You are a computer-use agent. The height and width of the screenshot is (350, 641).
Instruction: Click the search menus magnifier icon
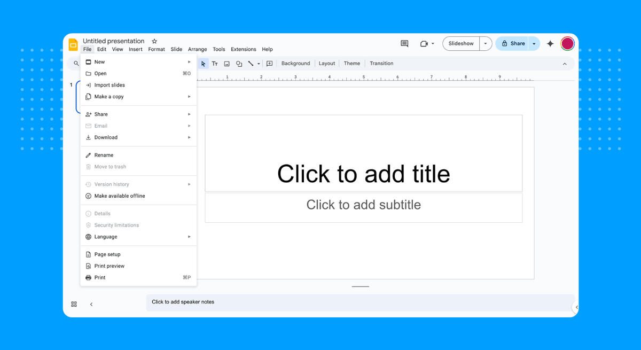tap(76, 64)
